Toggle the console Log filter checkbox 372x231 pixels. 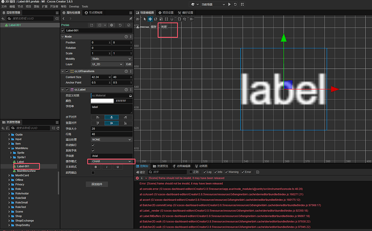pos(204,172)
